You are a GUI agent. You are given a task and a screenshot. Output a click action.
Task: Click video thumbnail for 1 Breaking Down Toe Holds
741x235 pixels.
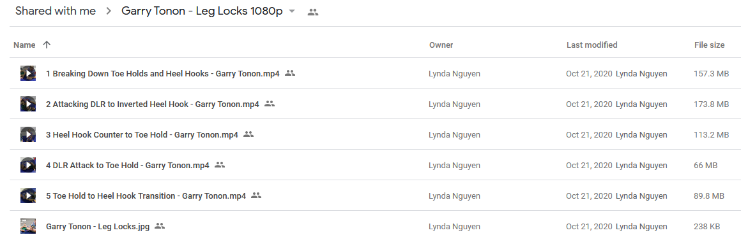28,73
